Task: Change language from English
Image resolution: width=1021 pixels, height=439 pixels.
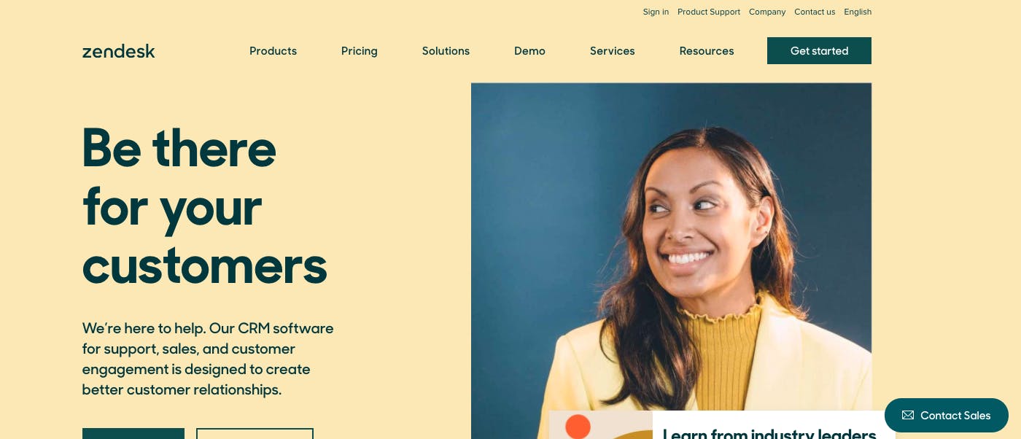Action: [x=858, y=12]
